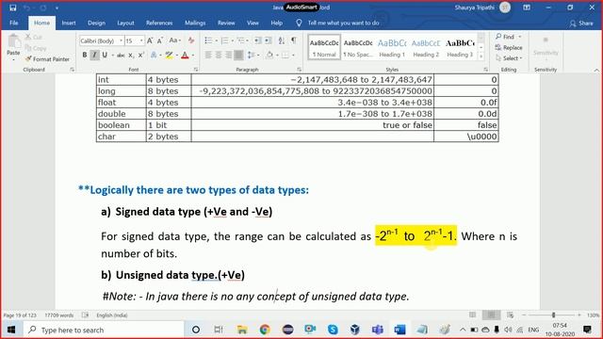Open the Paste options dropdown arrow

click(x=13, y=59)
